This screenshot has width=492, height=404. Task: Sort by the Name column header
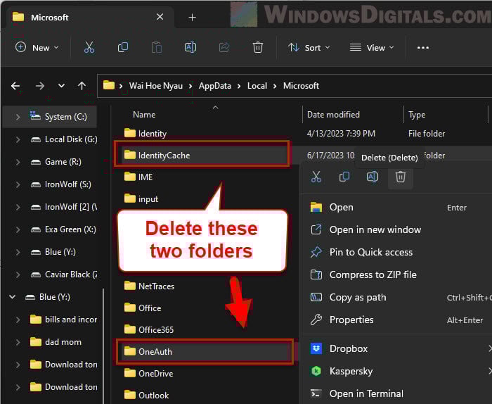144,115
